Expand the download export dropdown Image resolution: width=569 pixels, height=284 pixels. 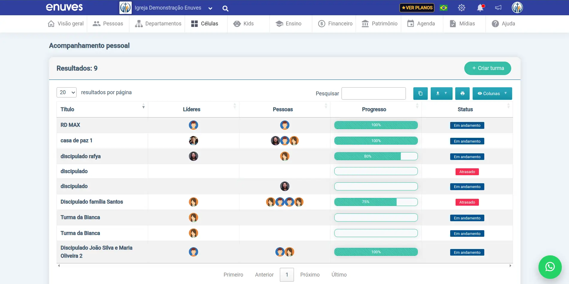[441, 94]
